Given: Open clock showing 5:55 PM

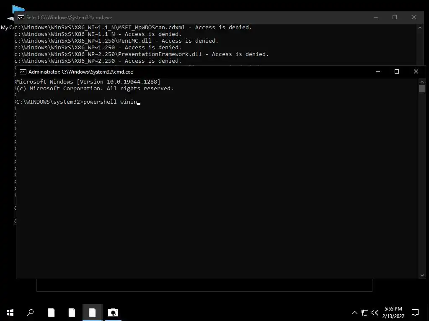Looking at the screenshot, I should [x=393, y=313].
